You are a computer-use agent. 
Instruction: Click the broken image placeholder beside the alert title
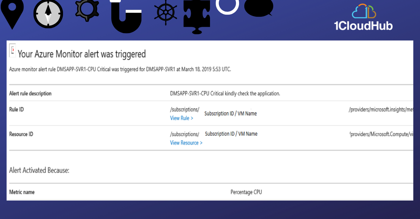pos(12,51)
